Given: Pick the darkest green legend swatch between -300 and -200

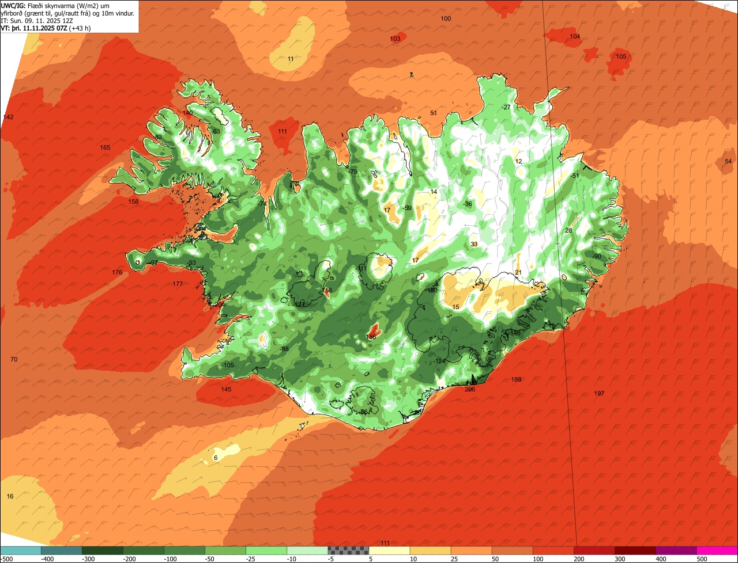Looking at the screenshot, I should [102, 550].
